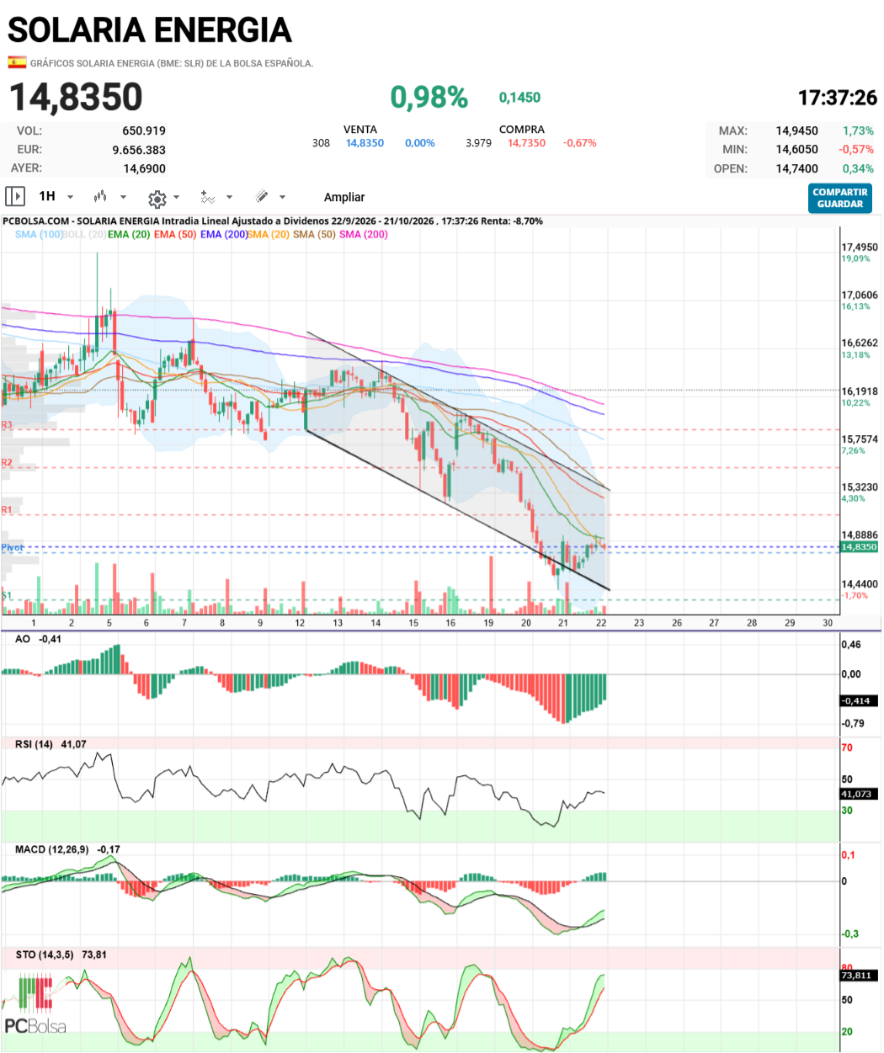This screenshot has height=1053, width=884.
Task: Expand the indicators dropdown arrow
Action: click(x=229, y=197)
